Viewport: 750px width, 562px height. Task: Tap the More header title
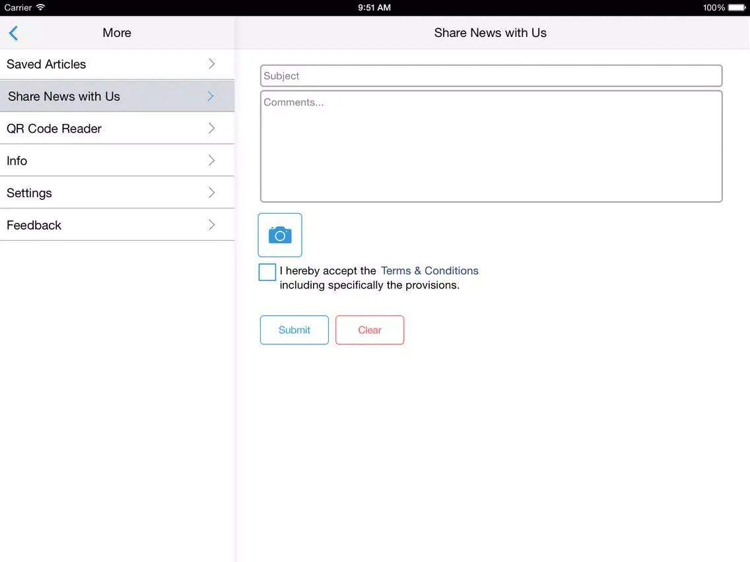pyautogui.click(x=117, y=32)
